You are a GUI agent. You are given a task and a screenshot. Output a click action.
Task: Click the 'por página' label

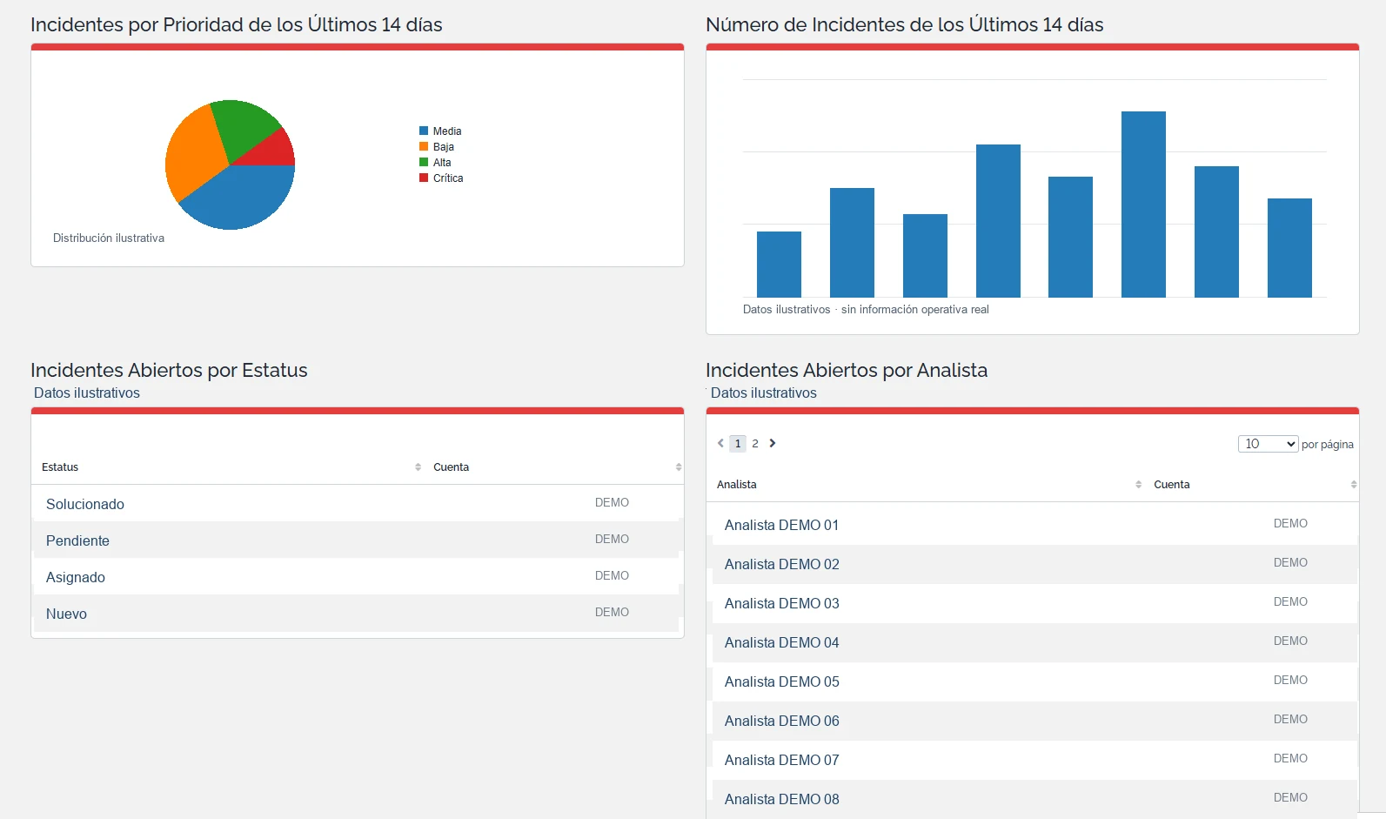click(x=1327, y=444)
